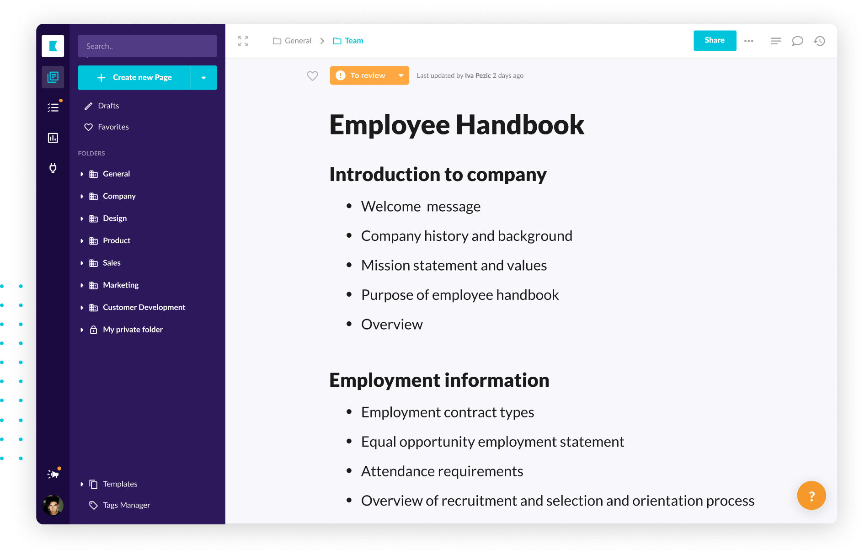Open the integrations plug icon

click(x=53, y=168)
